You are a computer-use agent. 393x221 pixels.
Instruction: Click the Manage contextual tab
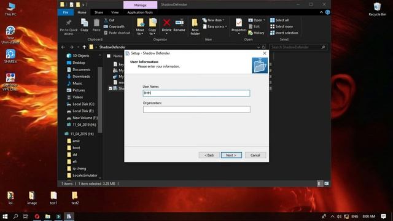pos(140,5)
